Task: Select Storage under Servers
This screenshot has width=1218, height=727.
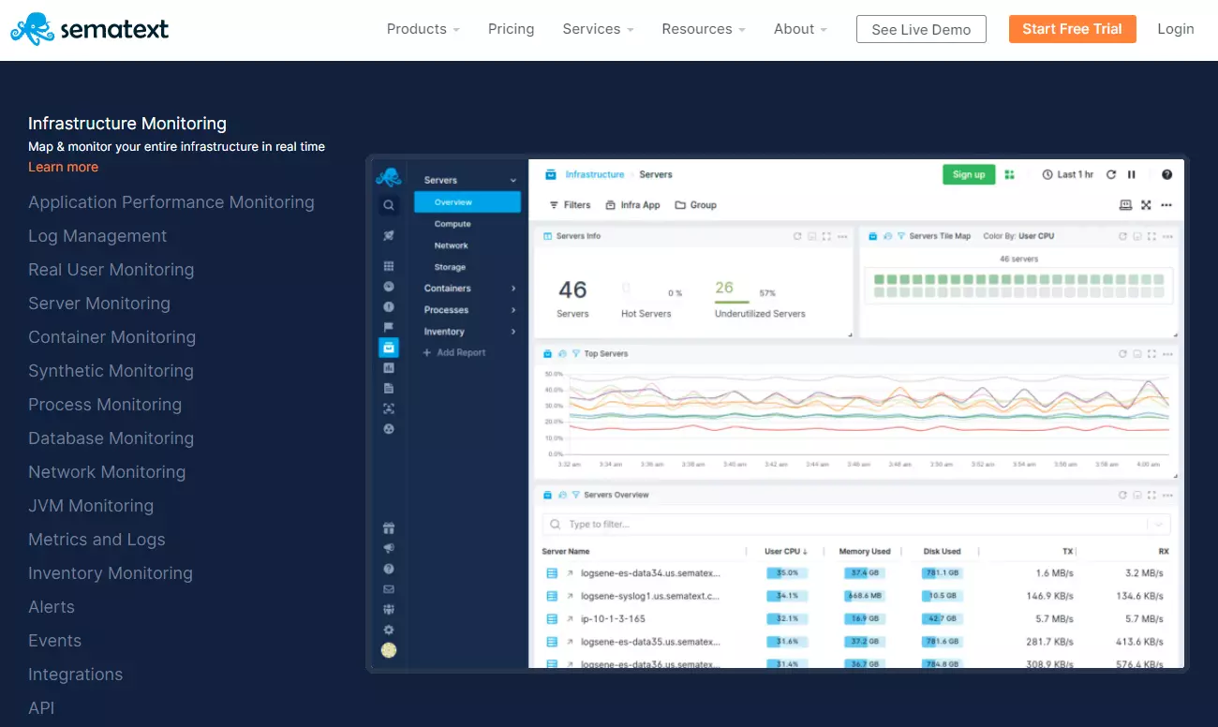Action: [x=450, y=267]
